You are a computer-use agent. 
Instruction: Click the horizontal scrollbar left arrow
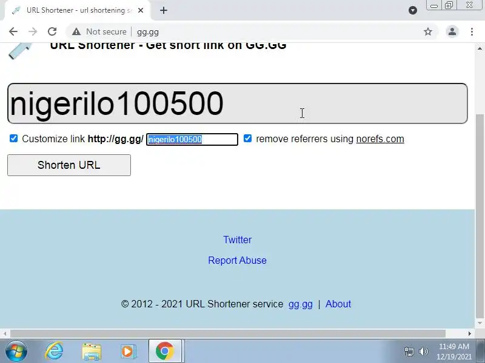point(5,334)
